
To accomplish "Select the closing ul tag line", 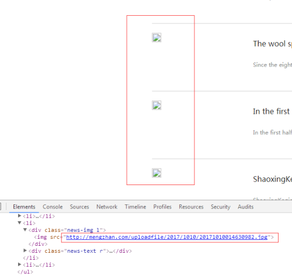I will (x=25, y=271).
